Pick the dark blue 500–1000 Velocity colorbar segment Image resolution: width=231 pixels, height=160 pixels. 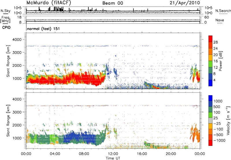tap(210, 104)
